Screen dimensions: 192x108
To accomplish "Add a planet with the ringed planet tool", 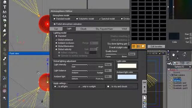I will click(5, 35).
